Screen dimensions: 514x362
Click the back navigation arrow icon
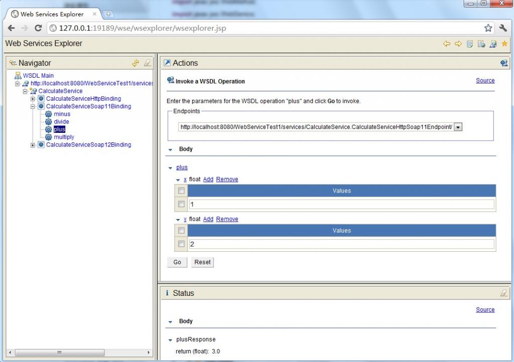447,44
